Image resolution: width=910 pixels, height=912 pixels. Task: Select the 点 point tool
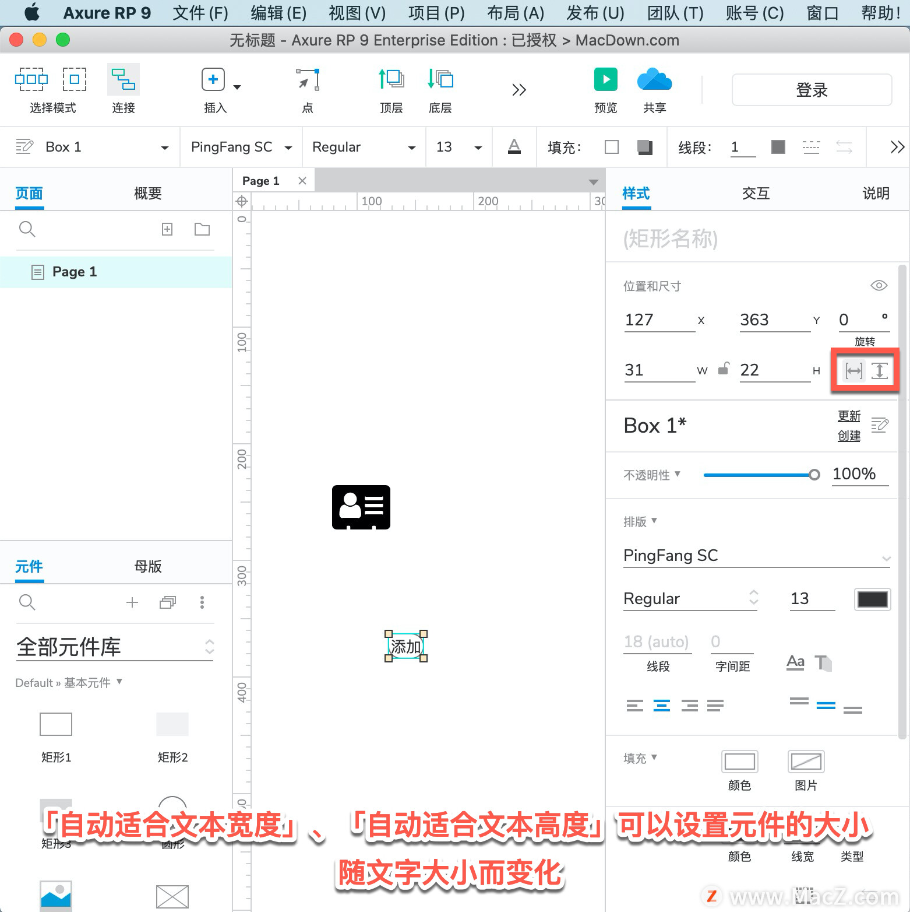(308, 80)
